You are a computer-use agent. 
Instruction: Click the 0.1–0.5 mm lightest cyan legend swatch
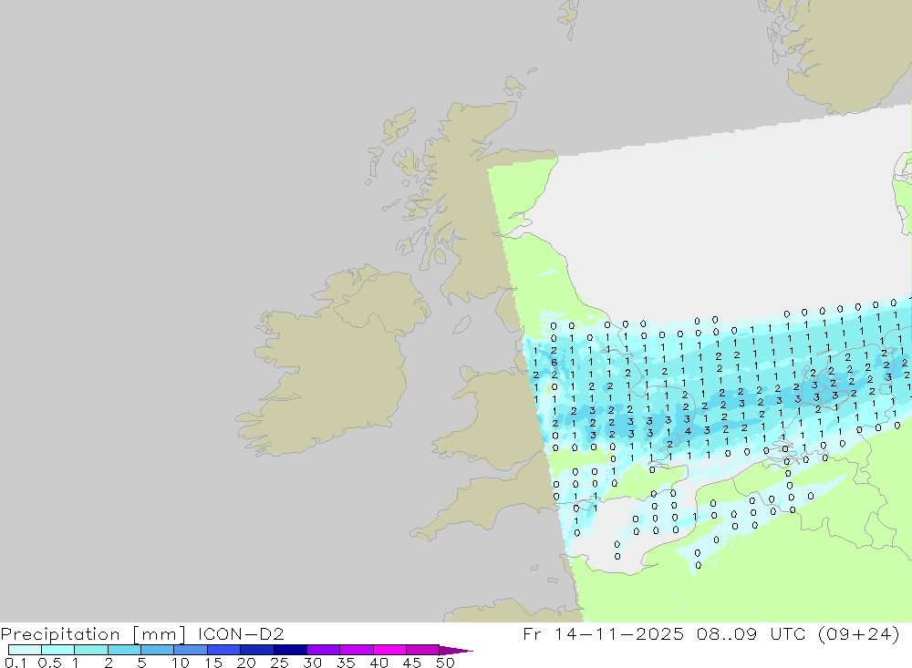pos(25,650)
